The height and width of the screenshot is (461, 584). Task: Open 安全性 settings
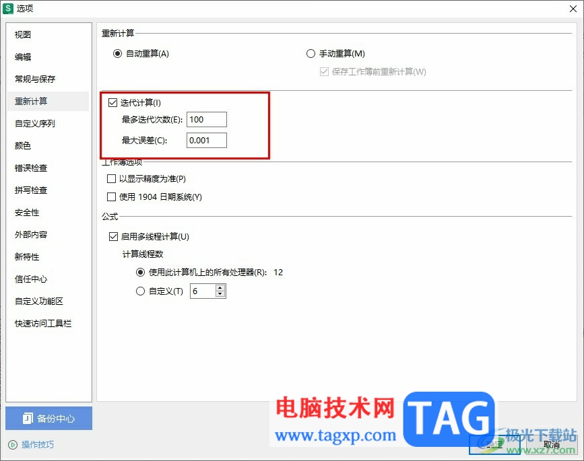click(x=27, y=213)
